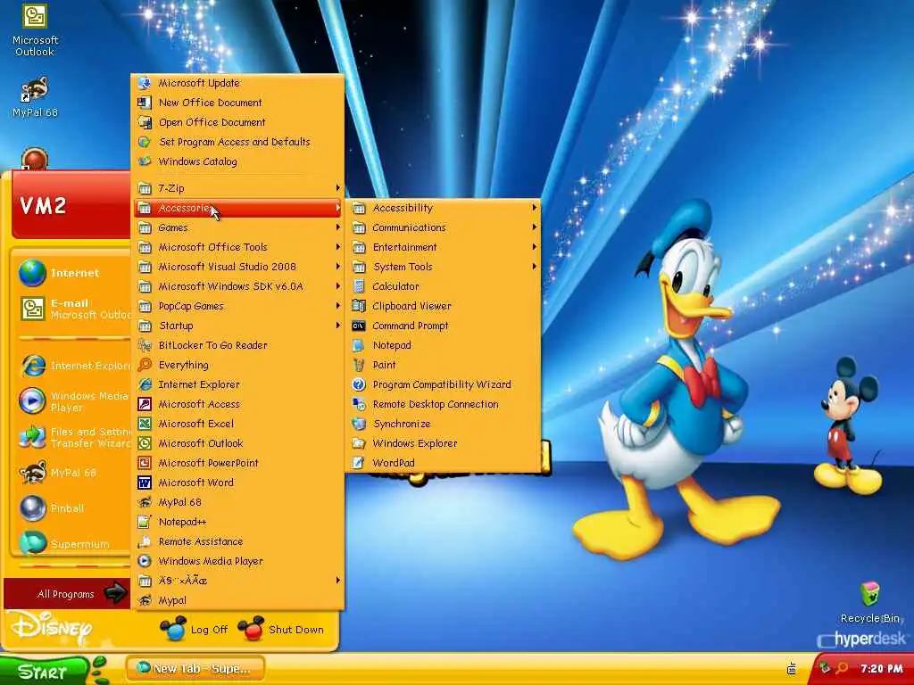Open MyPal 68 from Start menu left pane
Image resolution: width=914 pixels, height=685 pixels.
tap(73, 473)
